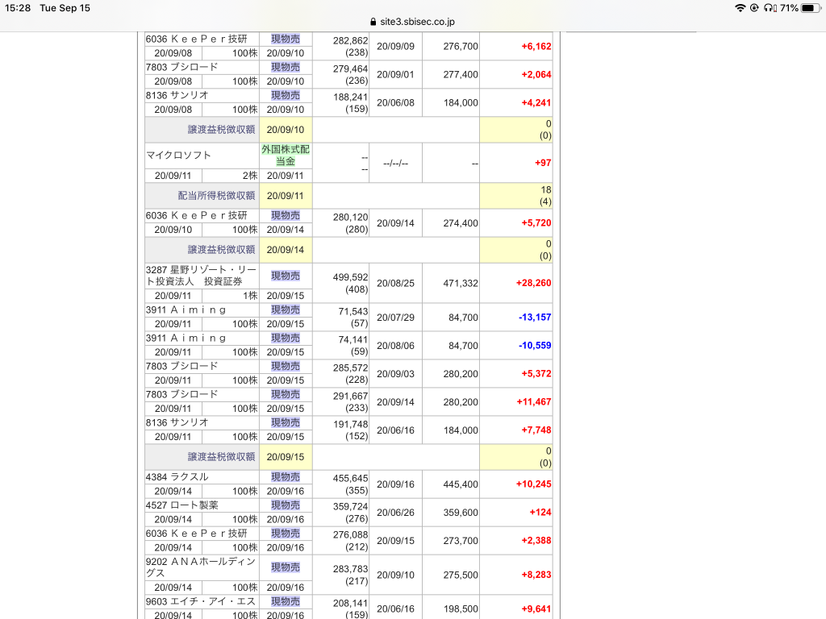
Task: Select the 198,500 acquisition cost
Action: 461,609
